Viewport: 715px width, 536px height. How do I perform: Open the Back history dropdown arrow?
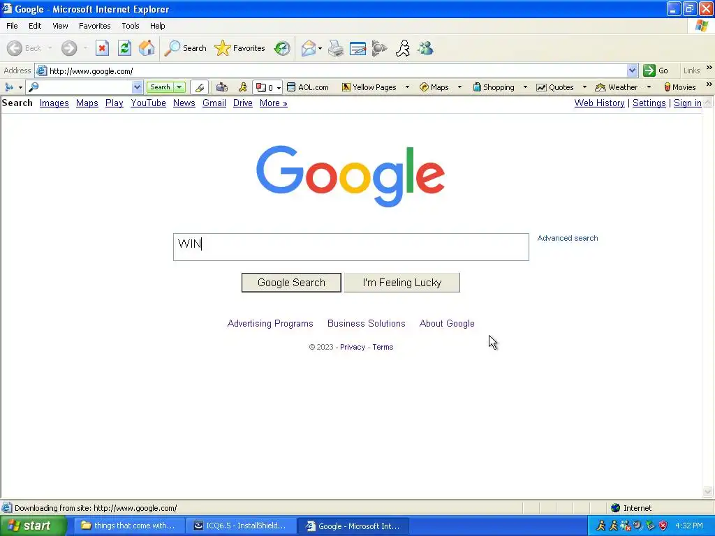click(x=50, y=48)
